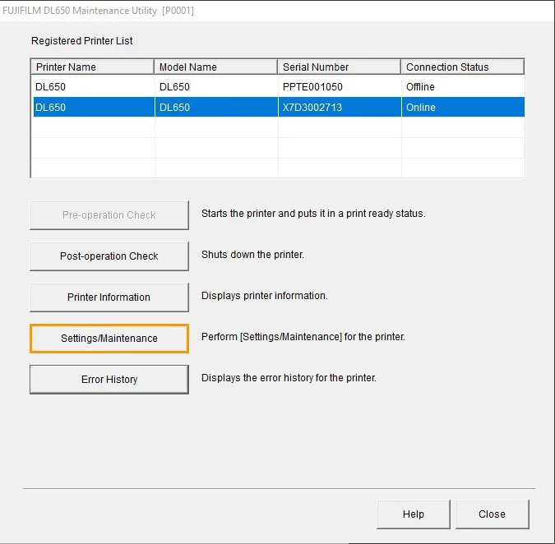Click Model Name cell in X7D3002713 row
The width and height of the screenshot is (555, 544).
(x=216, y=107)
